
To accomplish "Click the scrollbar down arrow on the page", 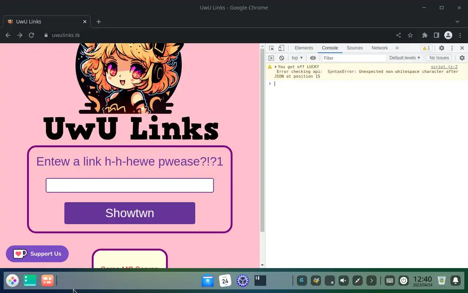I will (x=262, y=265).
